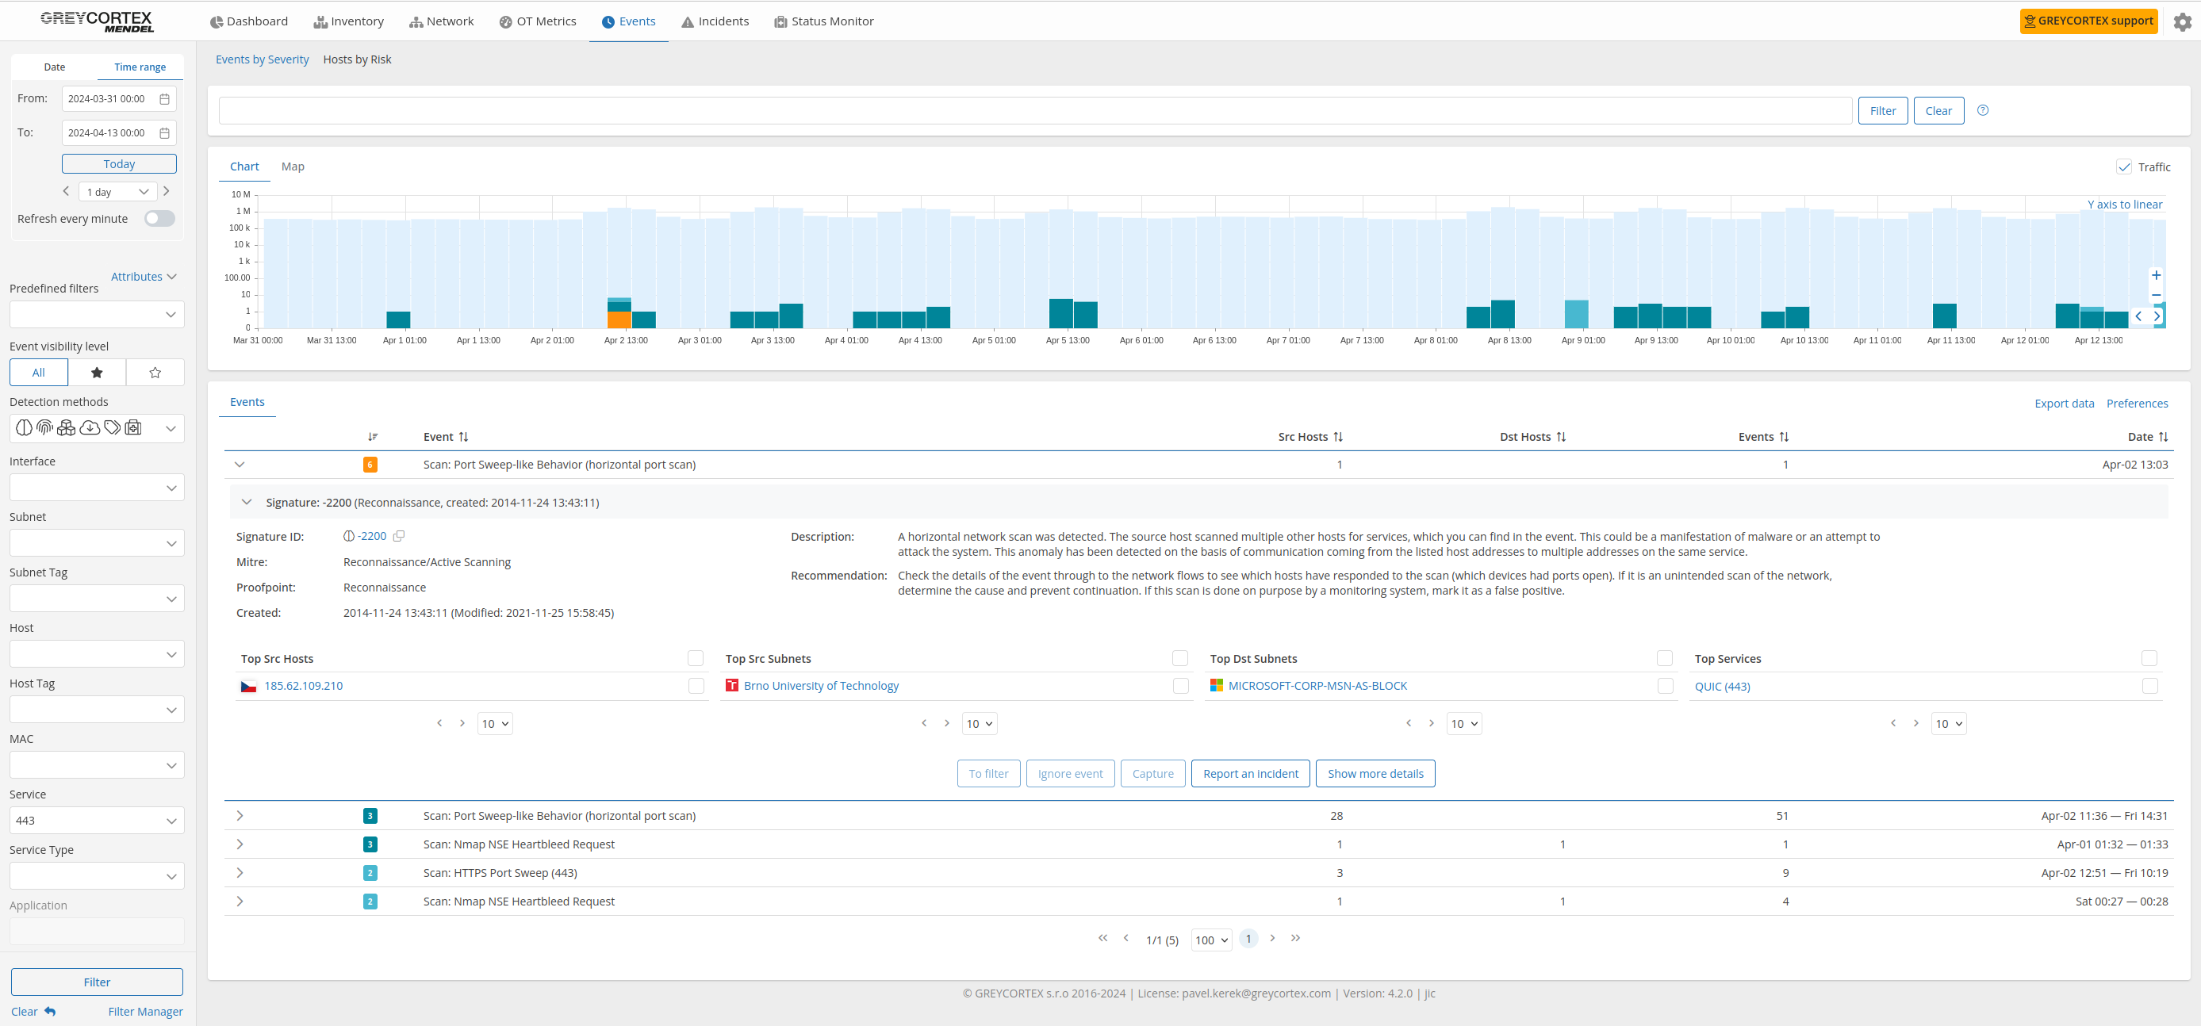Click the GREYCORTEX support button
Image resolution: width=2201 pixels, height=1026 pixels.
[2088, 21]
